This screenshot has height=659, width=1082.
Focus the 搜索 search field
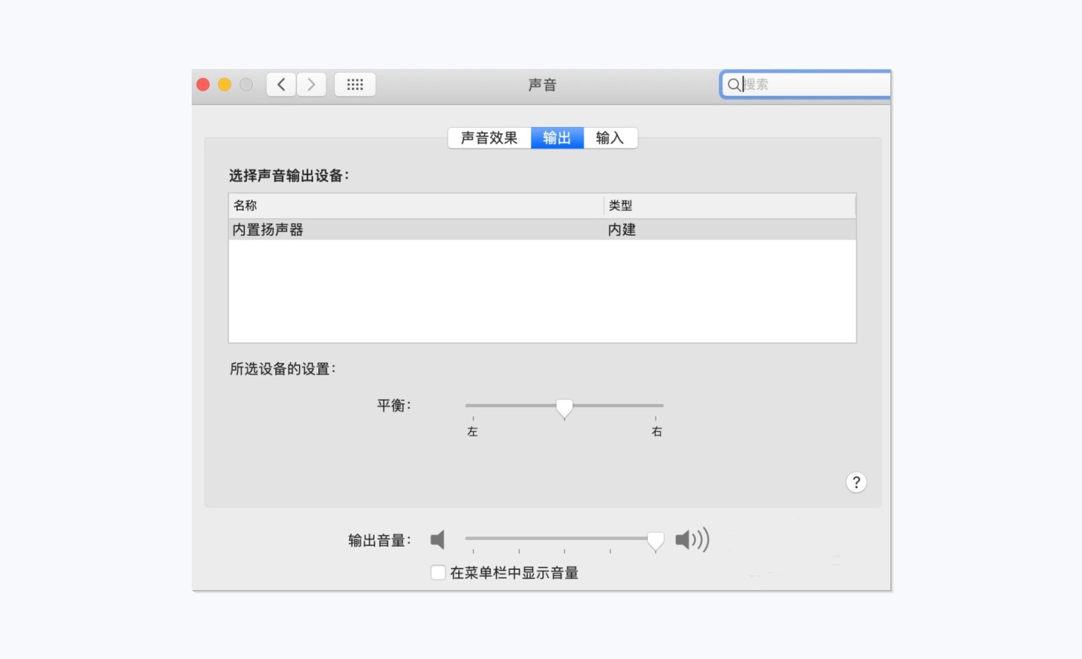pos(813,85)
